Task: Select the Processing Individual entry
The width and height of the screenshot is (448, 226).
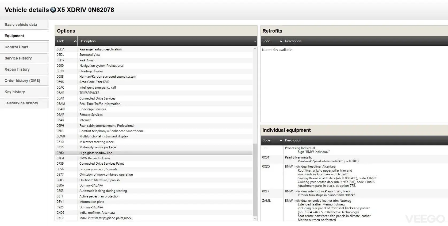Action: pyautogui.click(x=354, y=150)
